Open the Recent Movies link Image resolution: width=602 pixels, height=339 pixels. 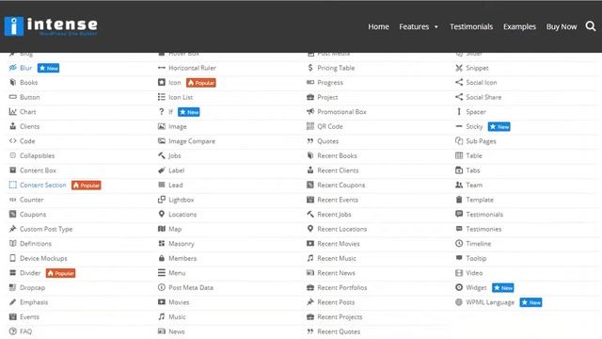[x=339, y=244]
